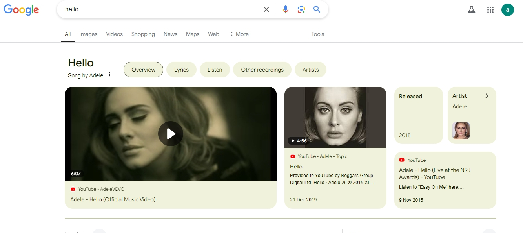Open the 4:56 Adele Topic video thumbnail
Image resolution: width=523 pixels, height=233 pixels.
[x=335, y=117]
